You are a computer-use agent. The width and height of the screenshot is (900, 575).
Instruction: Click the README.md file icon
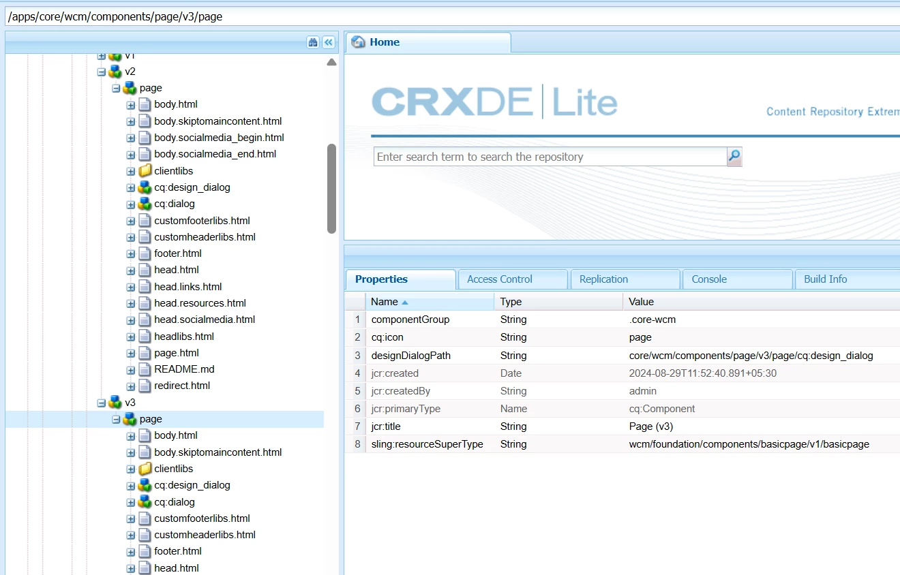pyautogui.click(x=145, y=369)
